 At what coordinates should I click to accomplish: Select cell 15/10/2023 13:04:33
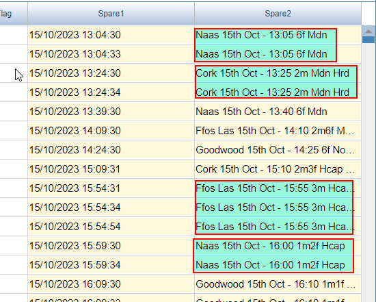click(x=111, y=54)
